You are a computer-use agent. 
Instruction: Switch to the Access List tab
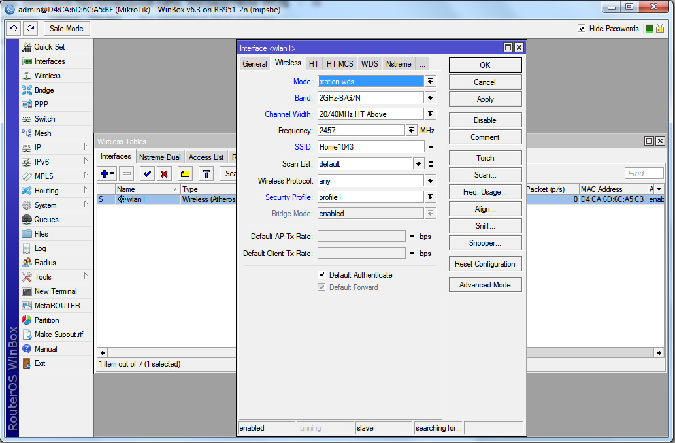pos(206,157)
